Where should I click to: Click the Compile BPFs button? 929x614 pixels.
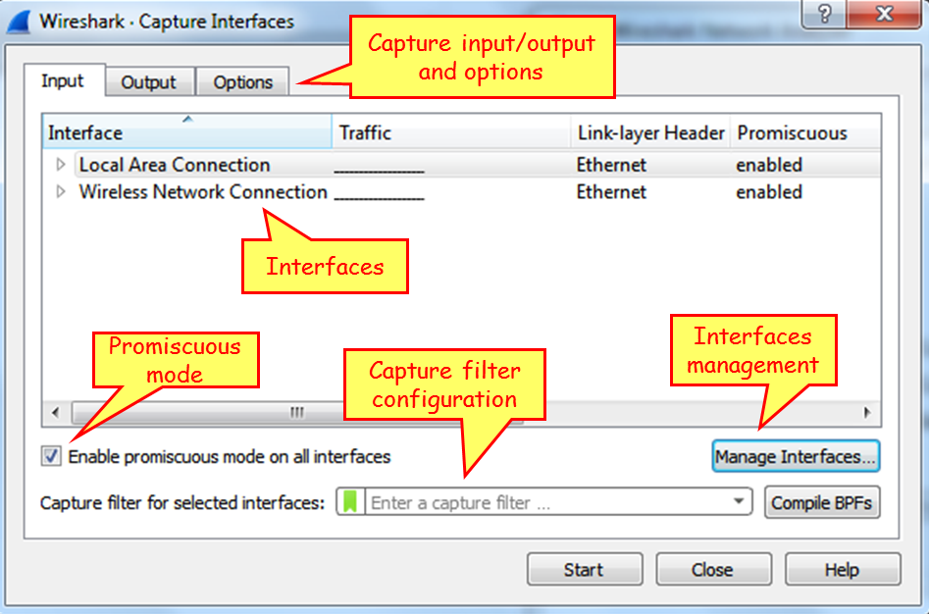click(x=822, y=503)
